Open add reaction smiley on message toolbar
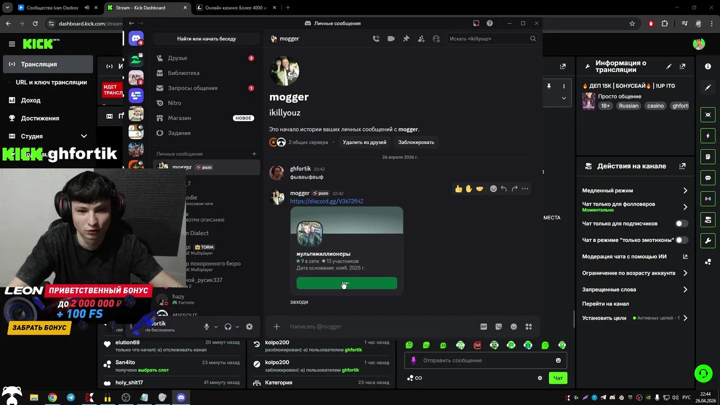The height and width of the screenshot is (405, 720). click(493, 188)
